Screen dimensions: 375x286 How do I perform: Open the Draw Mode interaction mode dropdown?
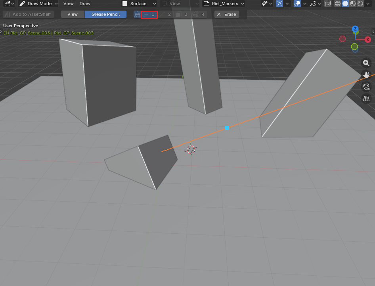point(38,4)
